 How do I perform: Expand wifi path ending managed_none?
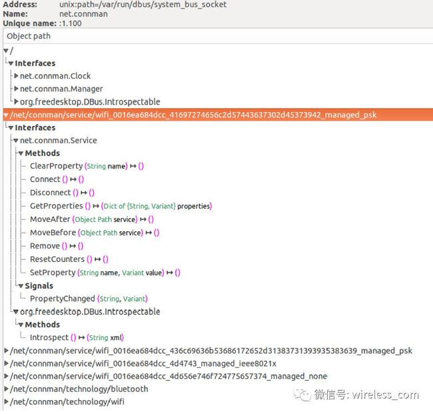pyautogui.click(x=6, y=376)
